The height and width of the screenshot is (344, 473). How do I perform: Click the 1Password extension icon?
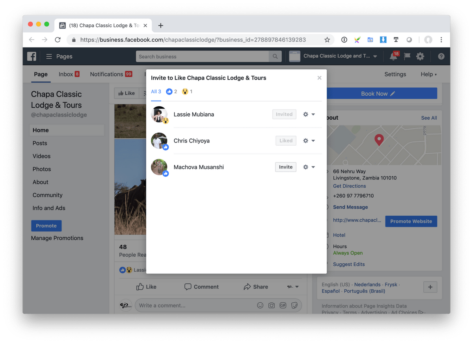pyautogui.click(x=344, y=40)
